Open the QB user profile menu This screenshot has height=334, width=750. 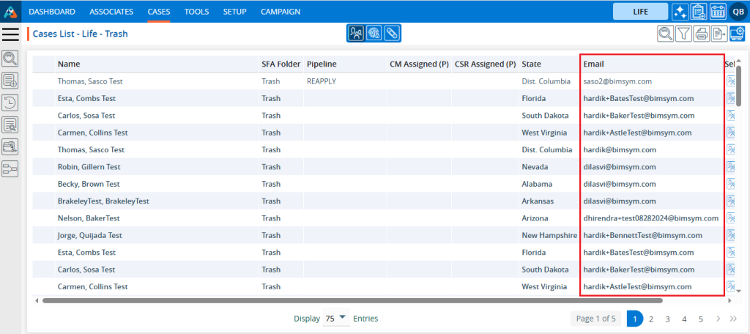tap(737, 12)
